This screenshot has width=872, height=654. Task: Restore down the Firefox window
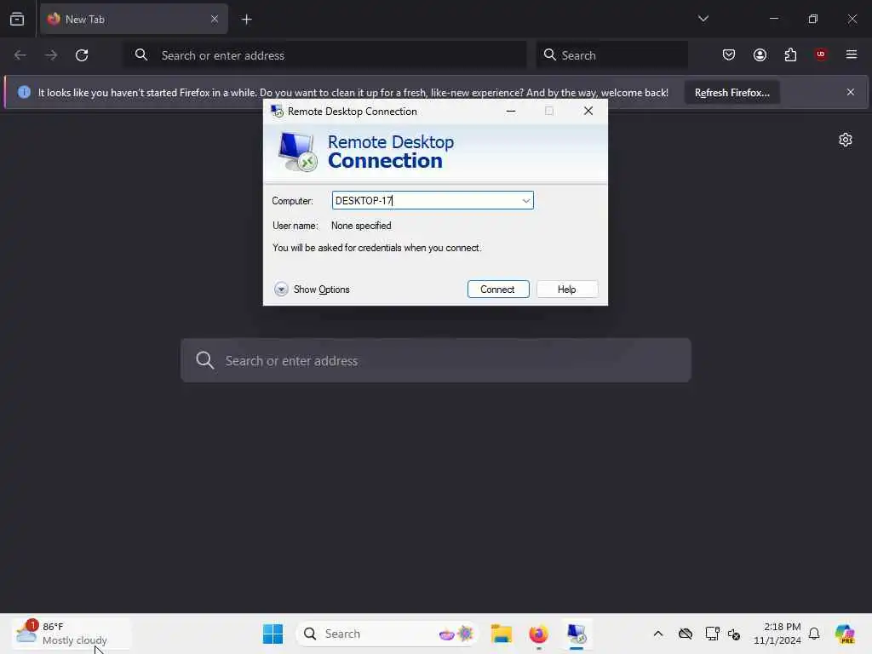pos(812,19)
